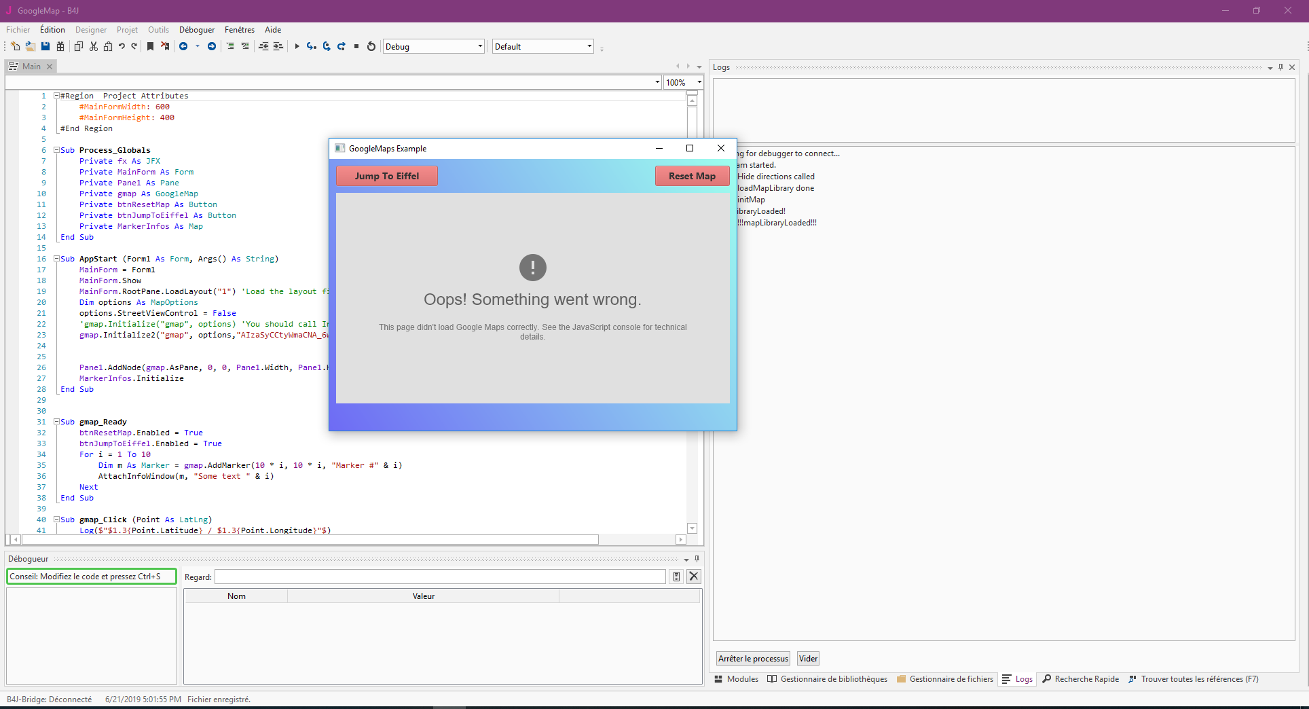Run the program with the play icon
The width and height of the screenshot is (1309, 709).
point(297,46)
